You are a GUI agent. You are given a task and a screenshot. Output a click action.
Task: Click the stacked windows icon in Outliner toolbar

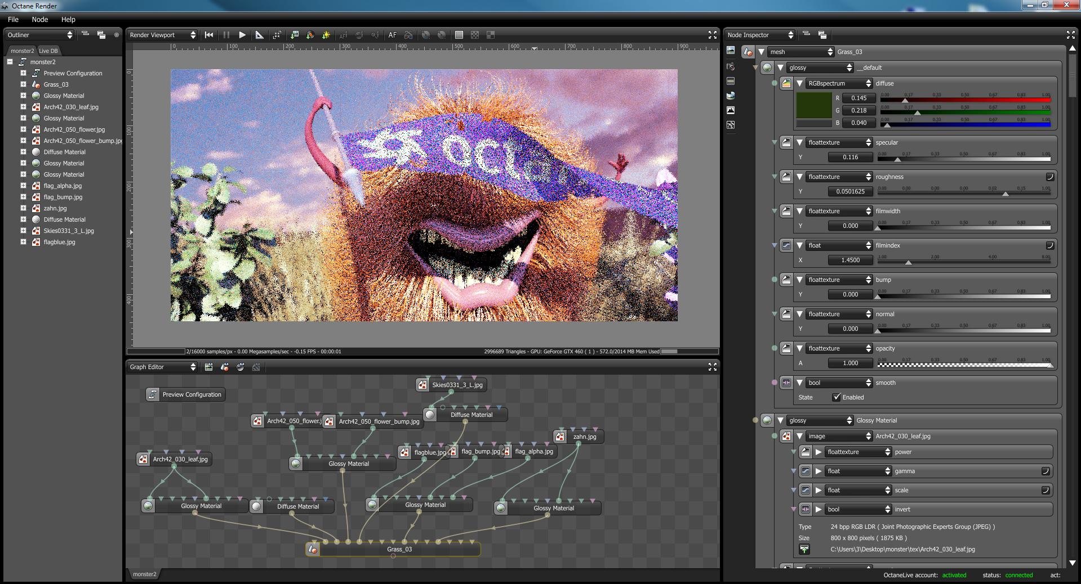[101, 35]
